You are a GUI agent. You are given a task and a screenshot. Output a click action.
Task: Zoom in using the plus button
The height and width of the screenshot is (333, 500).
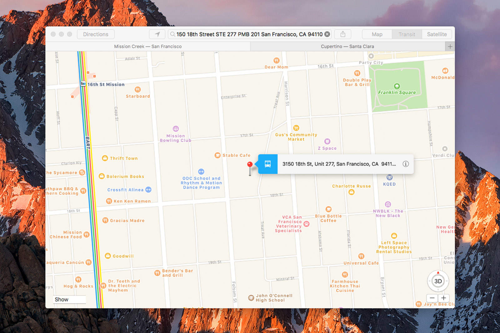(x=444, y=298)
